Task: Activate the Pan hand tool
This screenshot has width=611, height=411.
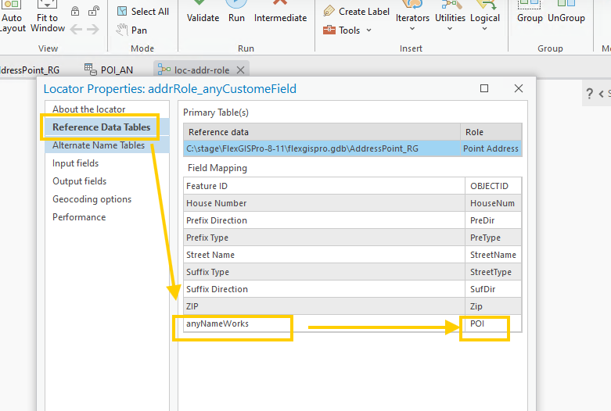Action: [131, 30]
